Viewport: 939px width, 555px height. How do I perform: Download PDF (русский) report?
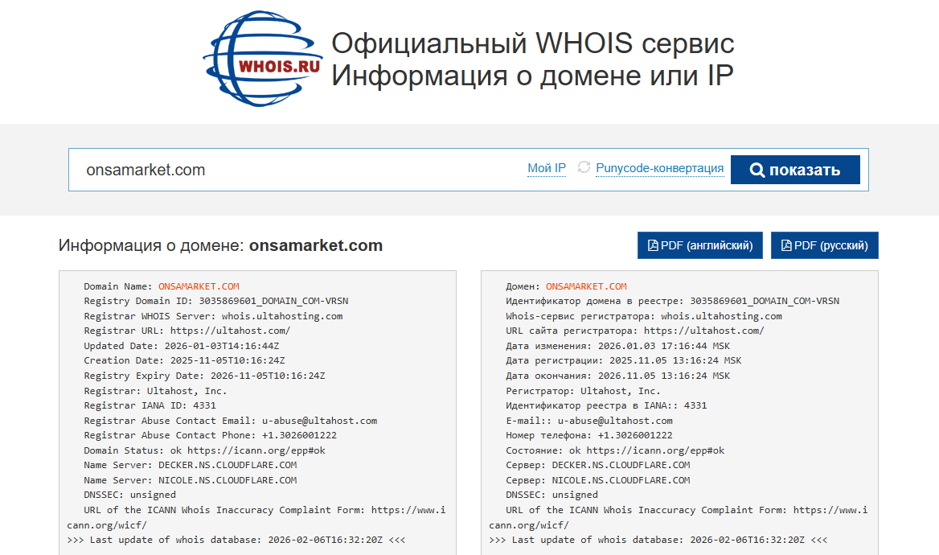[x=825, y=245]
